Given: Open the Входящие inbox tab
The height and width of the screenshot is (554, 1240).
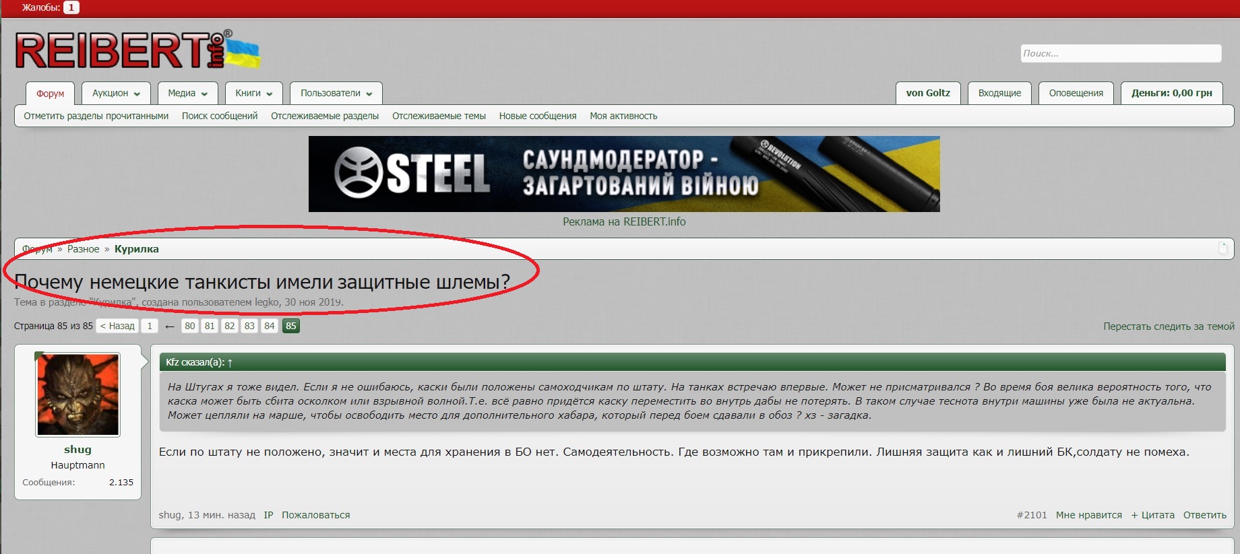Looking at the screenshot, I should tap(999, 93).
